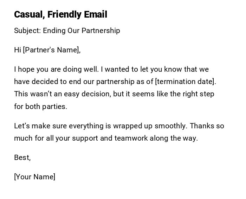246x199 pixels.
Task: Click the word "Subject:" in the subject line
Action: tap(27, 31)
